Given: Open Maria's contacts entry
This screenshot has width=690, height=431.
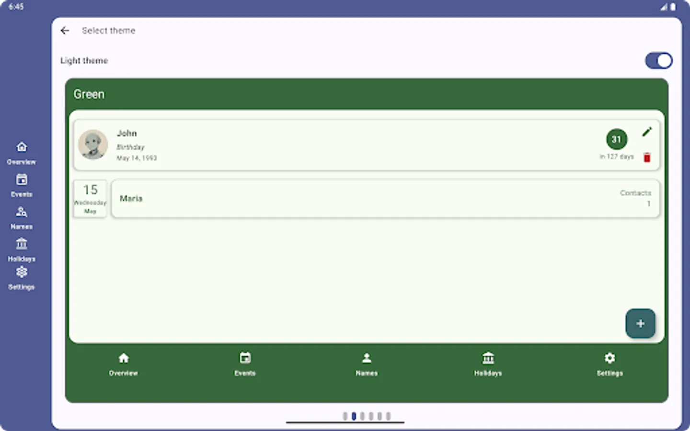Looking at the screenshot, I should point(386,198).
